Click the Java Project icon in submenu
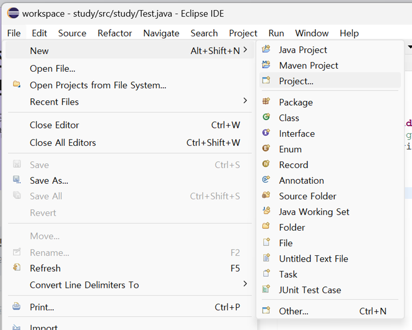 [266, 49]
